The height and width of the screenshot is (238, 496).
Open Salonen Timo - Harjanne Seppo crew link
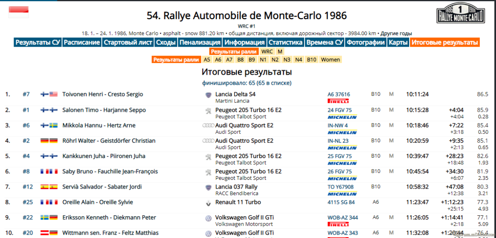[x=104, y=110]
